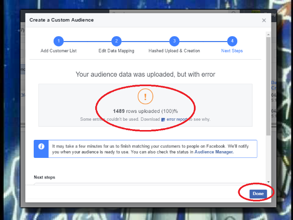Click the dialog scrollbar down arrow
Screen dimensions: 293x220
pyautogui.click(x=268, y=182)
